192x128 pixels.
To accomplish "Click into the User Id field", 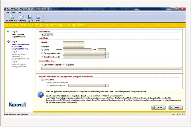I will pyautogui.click(x=74, y=43).
